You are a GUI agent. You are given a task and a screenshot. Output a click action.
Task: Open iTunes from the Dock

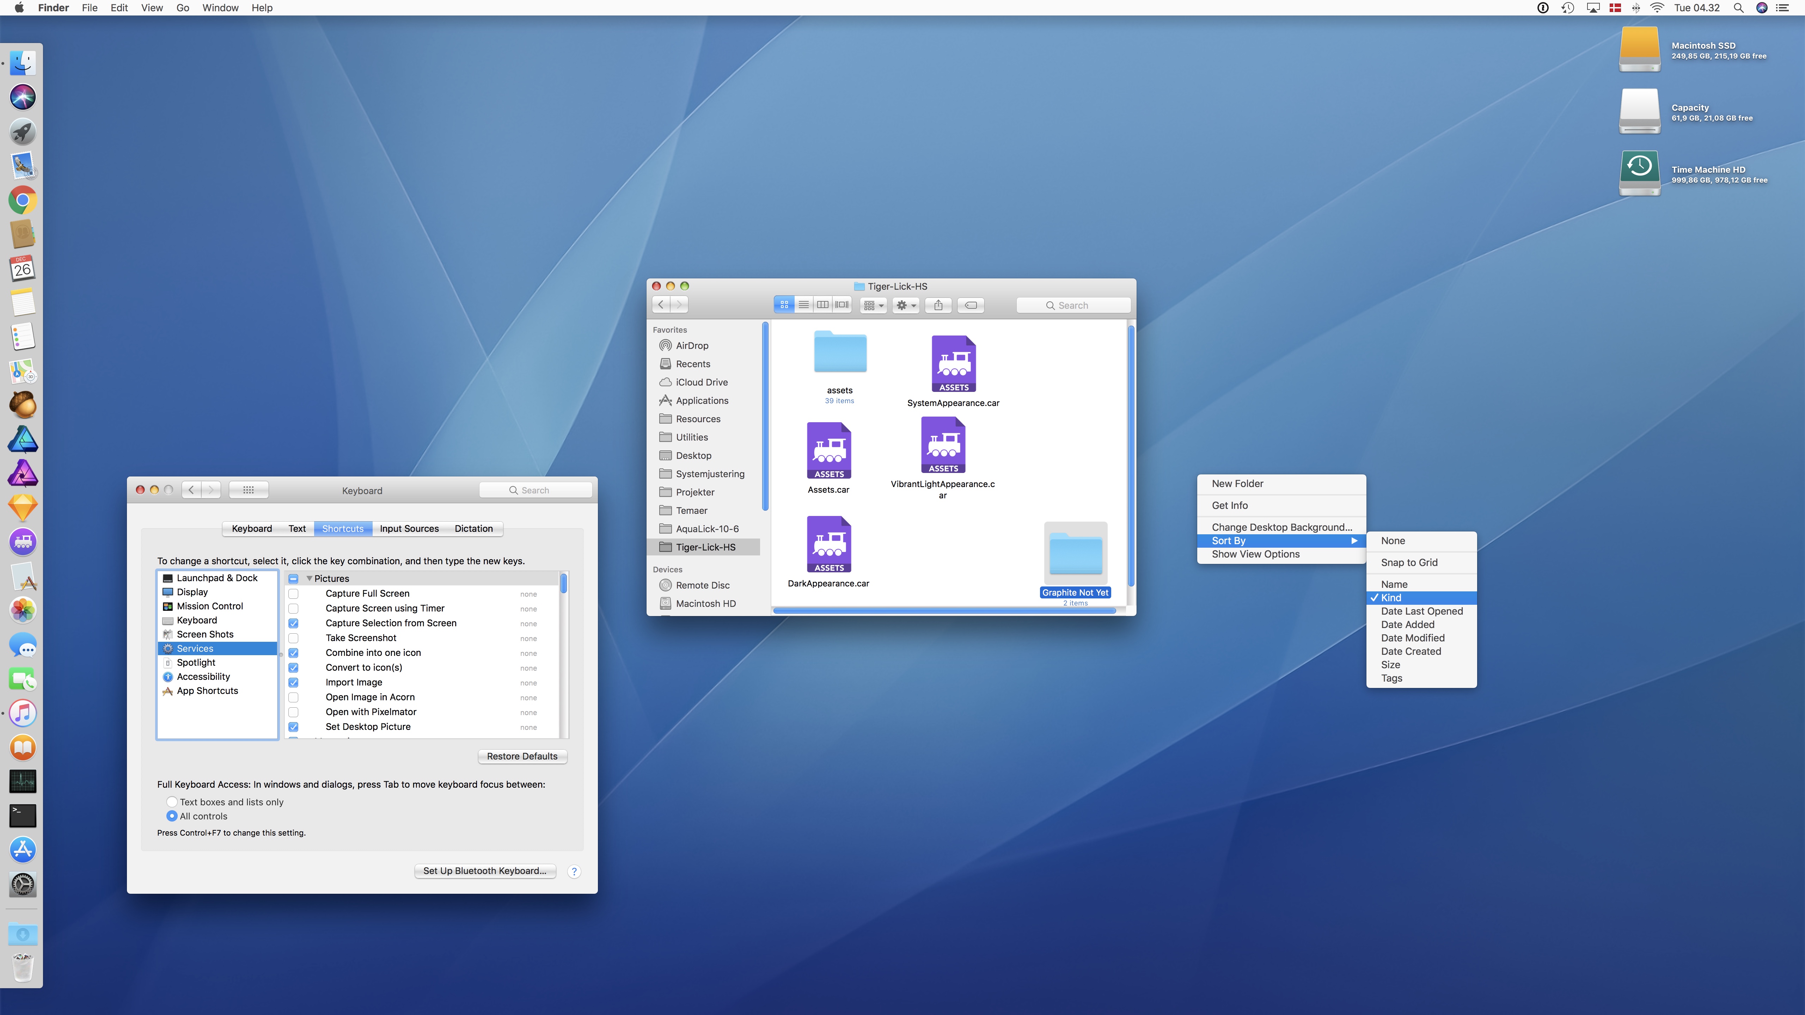pyautogui.click(x=23, y=713)
